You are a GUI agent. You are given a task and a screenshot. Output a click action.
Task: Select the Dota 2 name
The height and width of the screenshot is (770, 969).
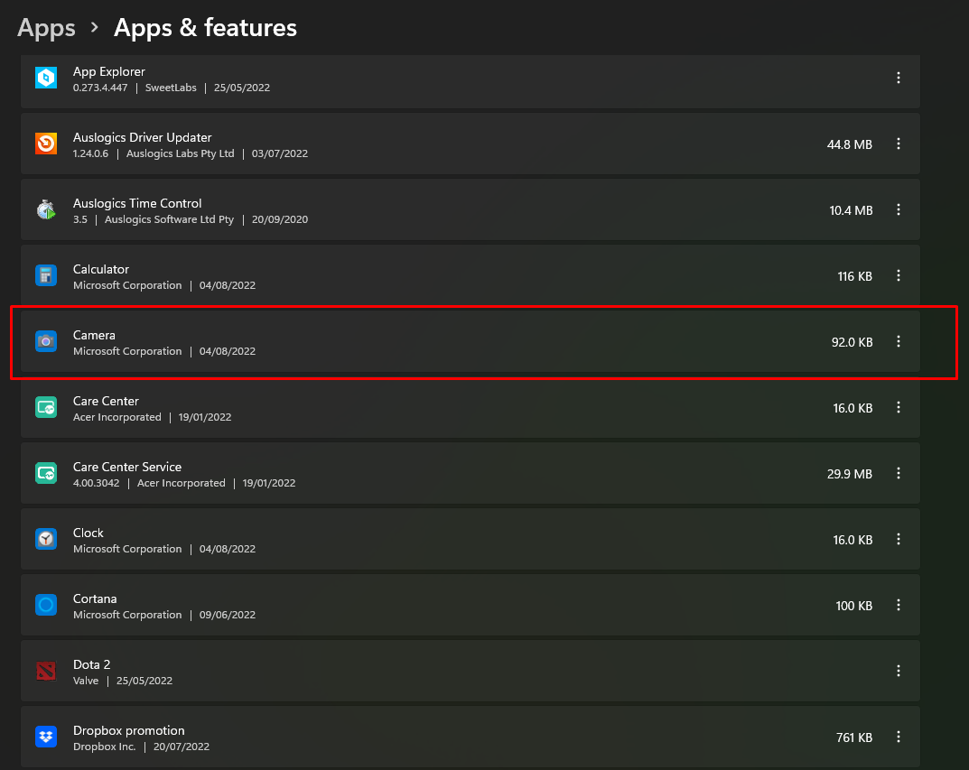(91, 664)
